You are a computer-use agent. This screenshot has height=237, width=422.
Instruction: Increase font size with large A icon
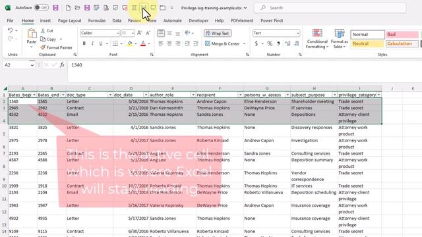pyautogui.click(x=139, y=33)
